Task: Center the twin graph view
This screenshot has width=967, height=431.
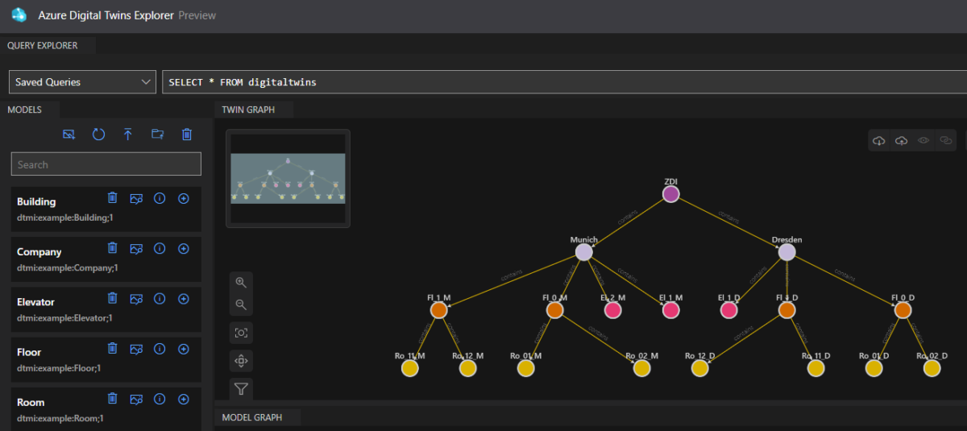Action: 241,333
